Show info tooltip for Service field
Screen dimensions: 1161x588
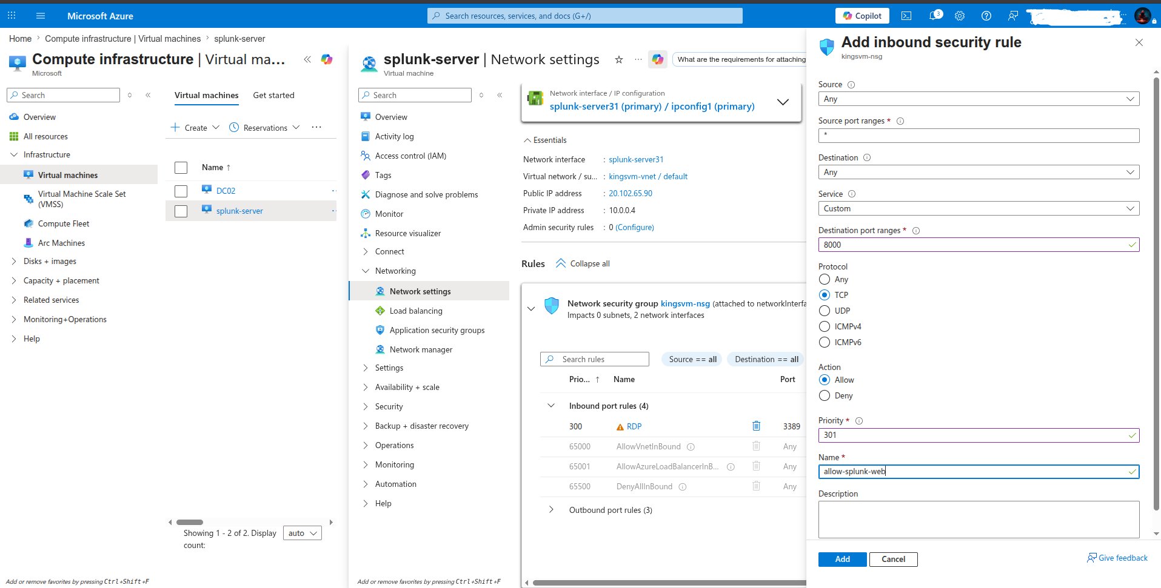pos(852,194)
